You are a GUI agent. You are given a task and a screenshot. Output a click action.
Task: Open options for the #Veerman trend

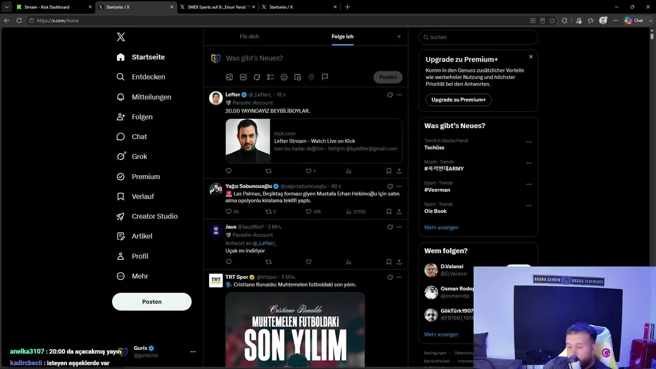pyautogui.click(x=529, y=184)
